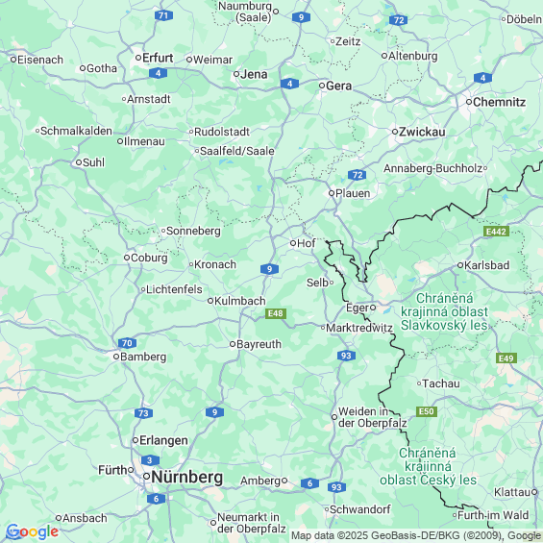This screenshot has width=543, height=543.
Task: Click the E49 route marker
Action: [x=506, y=358]
